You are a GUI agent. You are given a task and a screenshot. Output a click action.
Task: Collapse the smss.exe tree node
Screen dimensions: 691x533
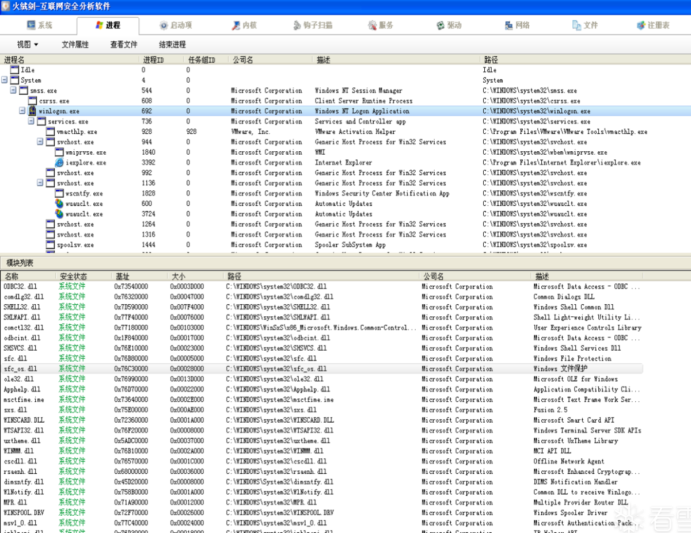(13, 90)
